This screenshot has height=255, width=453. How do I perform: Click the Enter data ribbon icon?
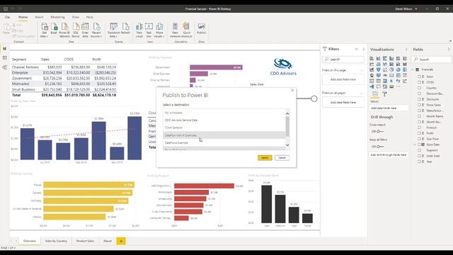[85, 27]
